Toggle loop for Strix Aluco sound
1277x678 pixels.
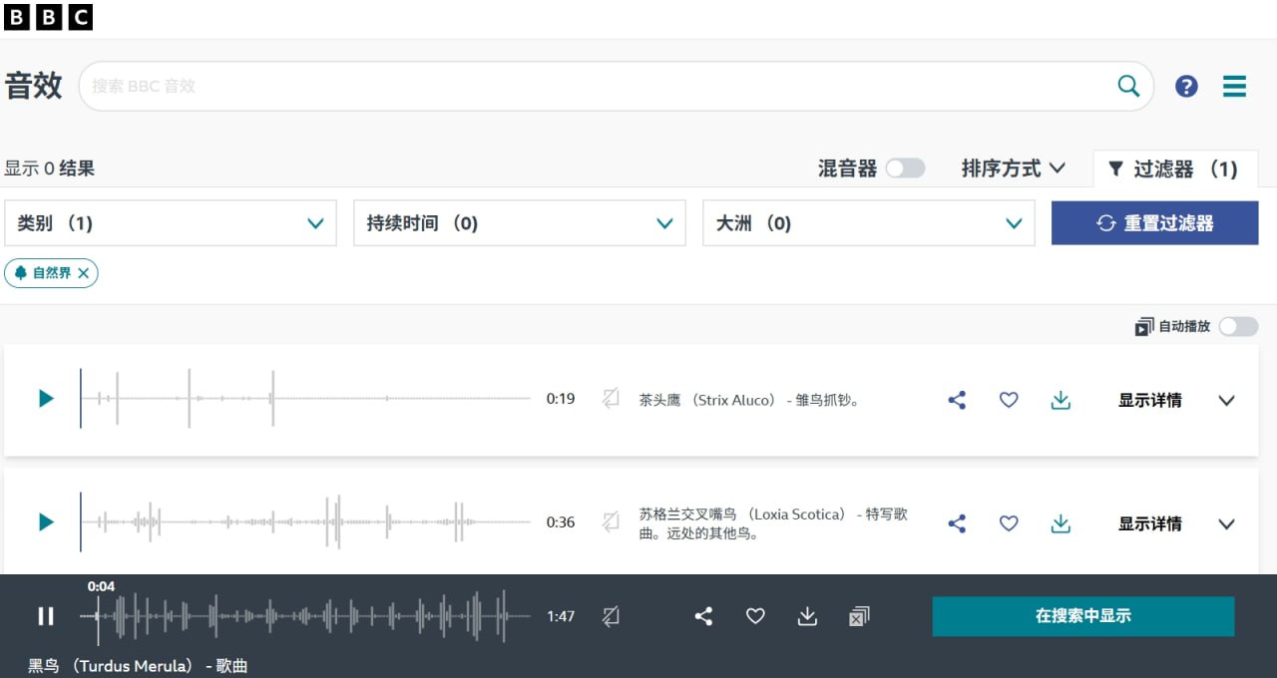(611, 400)
